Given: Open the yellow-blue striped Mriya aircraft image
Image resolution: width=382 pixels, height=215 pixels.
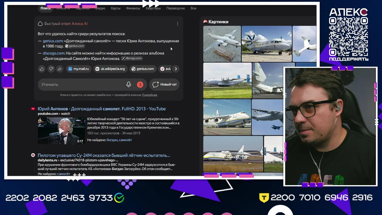Looking at the screenshot, I should coord(233,154).
